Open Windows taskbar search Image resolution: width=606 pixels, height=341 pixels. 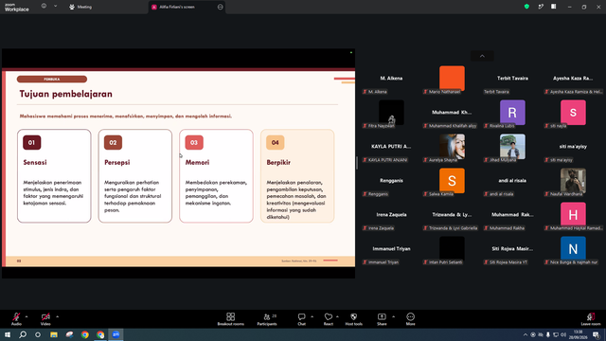23,334
